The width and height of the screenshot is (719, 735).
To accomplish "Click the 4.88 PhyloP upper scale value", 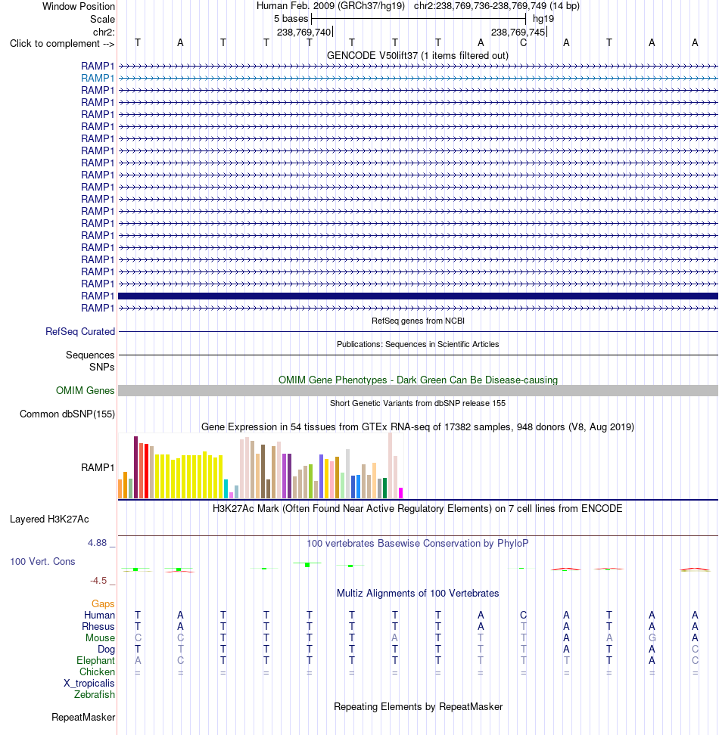I will click(98, 543).
